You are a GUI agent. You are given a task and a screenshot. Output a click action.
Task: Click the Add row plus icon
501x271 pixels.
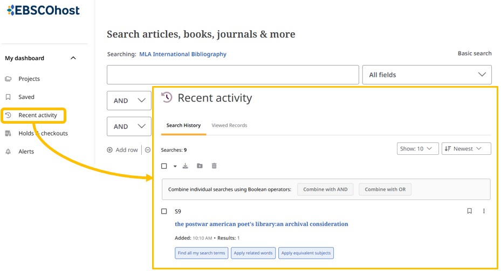tap(110, 150)
